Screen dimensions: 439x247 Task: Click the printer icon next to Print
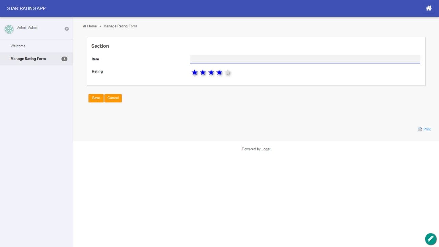pos(420,129)
